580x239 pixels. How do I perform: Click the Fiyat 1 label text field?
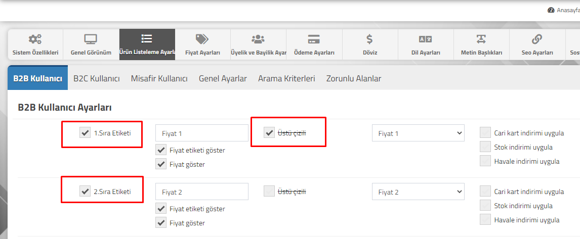[x=201, y=133]
